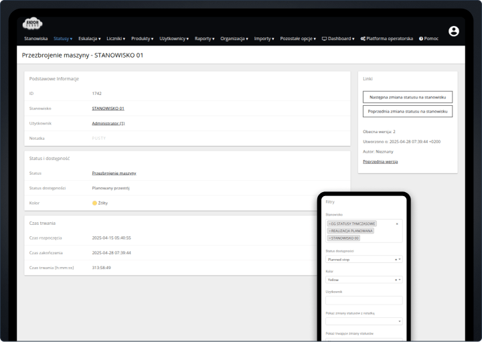Click the Czas trwania section heading
This screenshot has width=482, height=342.
[x=42, y=224]
